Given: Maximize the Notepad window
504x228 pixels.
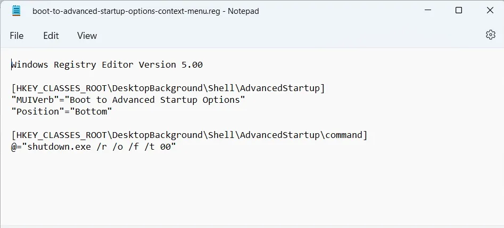Looking at the screenshot, I should [459, 11].
